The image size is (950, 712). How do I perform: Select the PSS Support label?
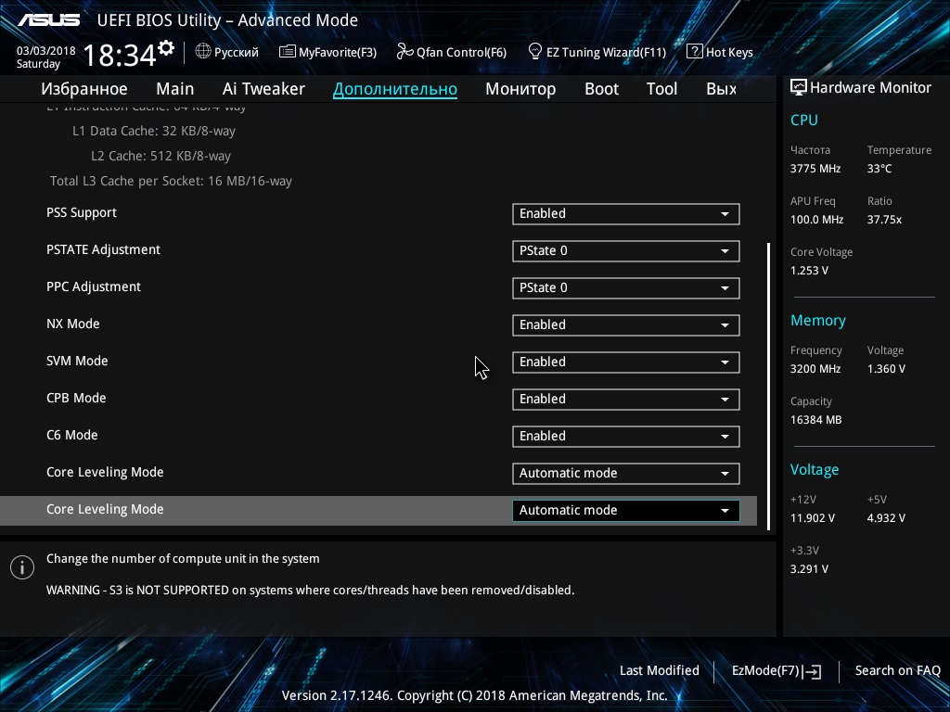point(82,212)
